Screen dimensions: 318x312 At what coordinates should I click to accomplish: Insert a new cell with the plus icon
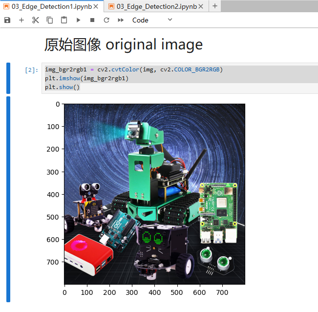pos(21,20)
